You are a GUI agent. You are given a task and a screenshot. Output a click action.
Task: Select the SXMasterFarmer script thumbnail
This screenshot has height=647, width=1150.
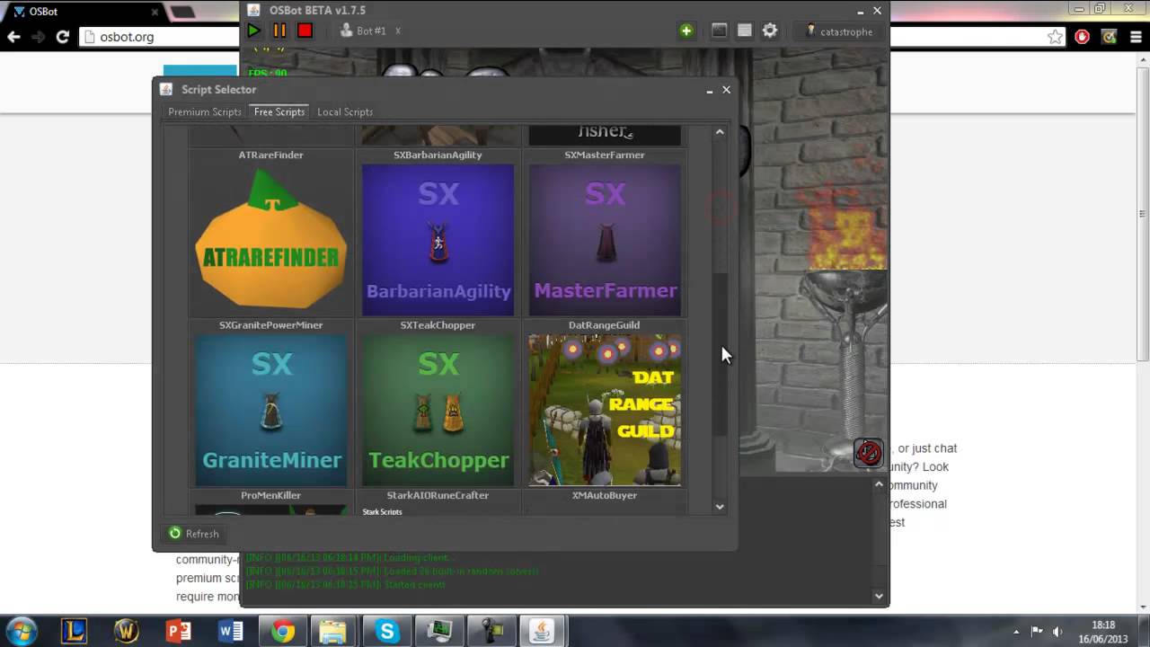pyautogui.click(x=605, y=240)
